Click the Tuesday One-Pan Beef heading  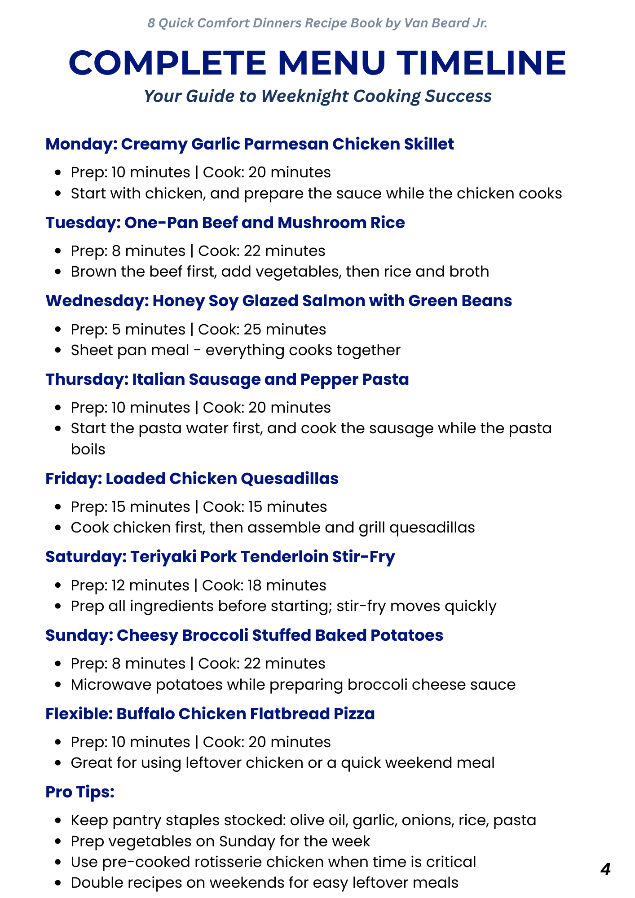click(225, 223)
